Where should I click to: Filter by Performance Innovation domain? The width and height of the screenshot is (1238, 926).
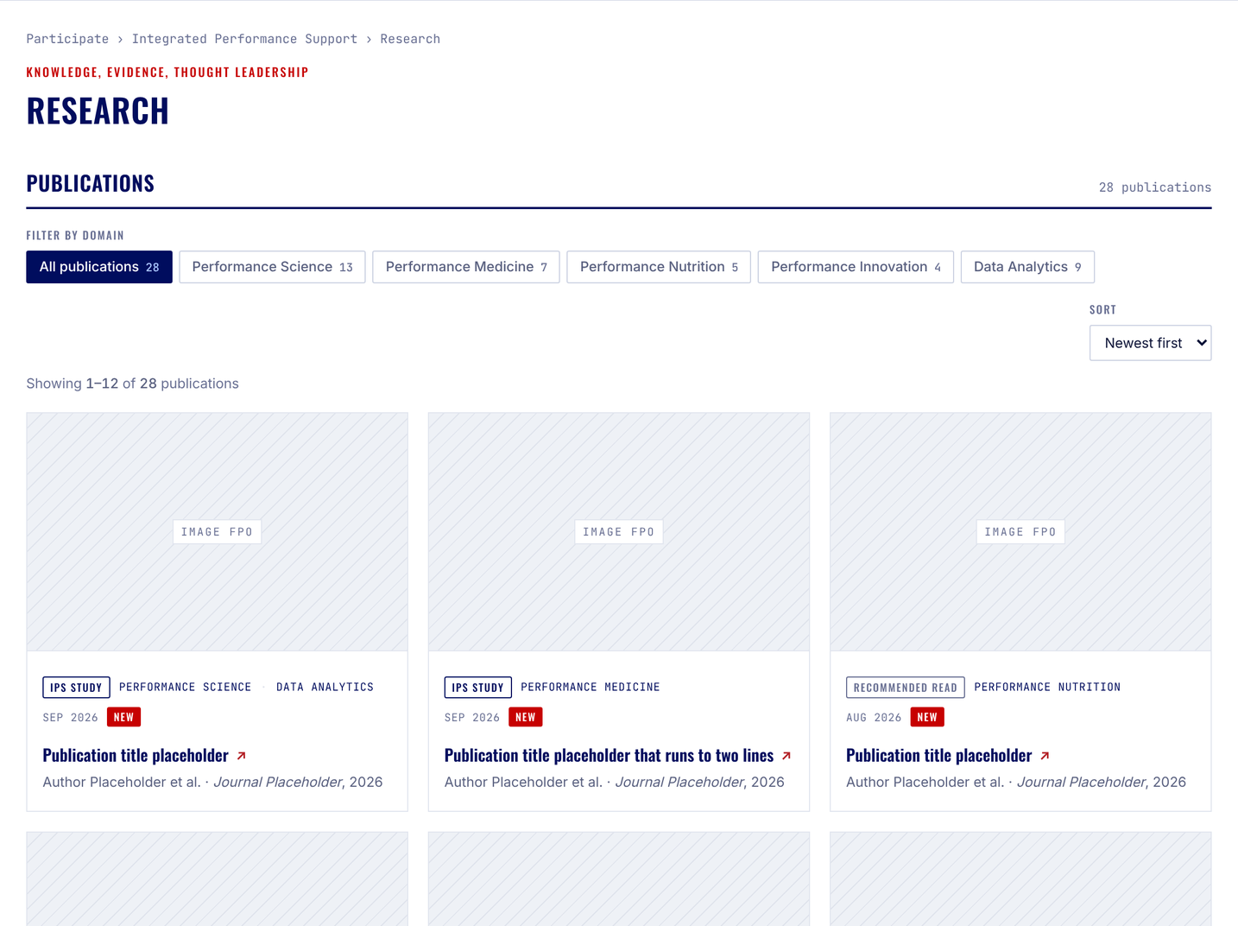(x=856, y=267)
